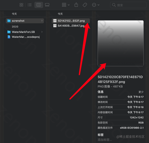
Task: Select the WaterMarkForLSB folder
Action: point(25,32)
